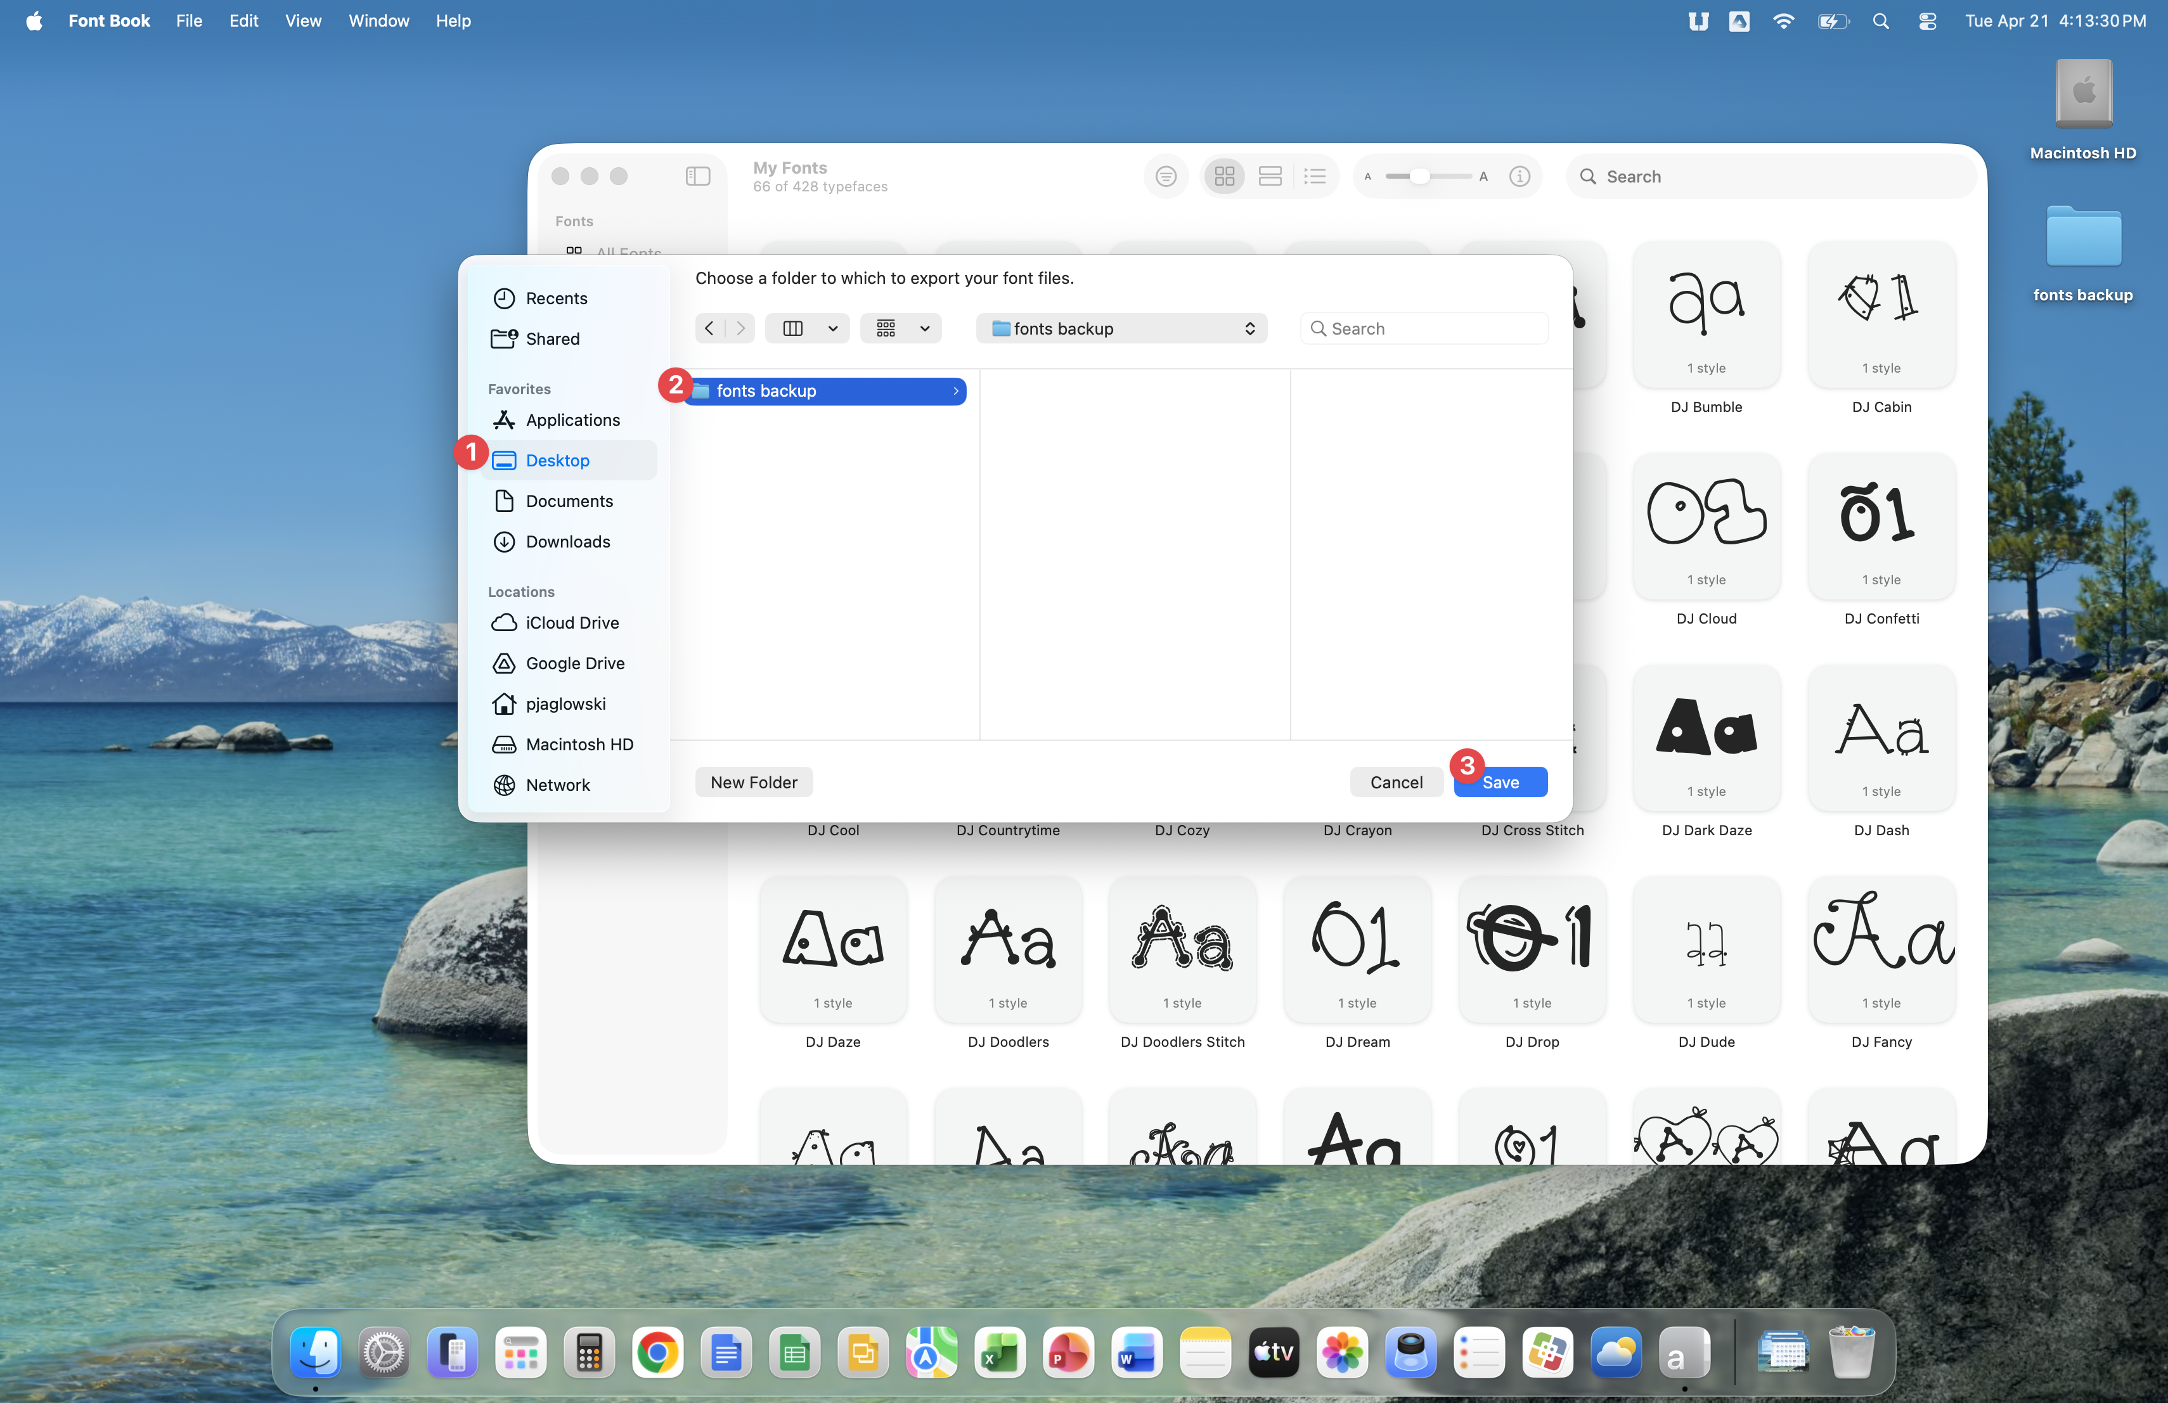Click the grid view icon in Font Book toolbar
This screenshot has height=1403, width=2168.
click(x=1224, y=177)
